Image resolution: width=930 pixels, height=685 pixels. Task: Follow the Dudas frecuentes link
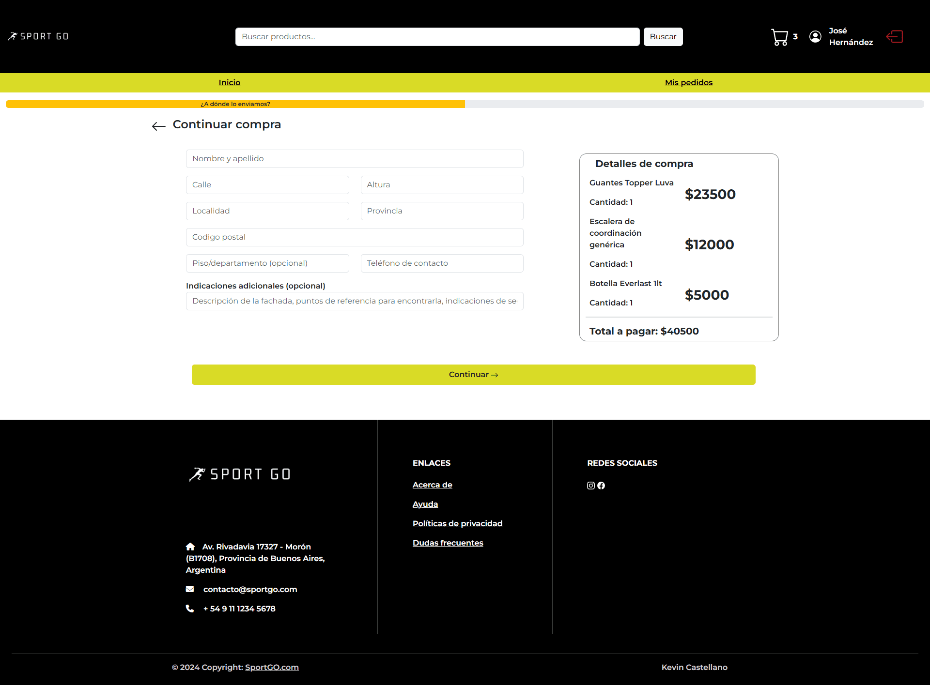(448, 543)
